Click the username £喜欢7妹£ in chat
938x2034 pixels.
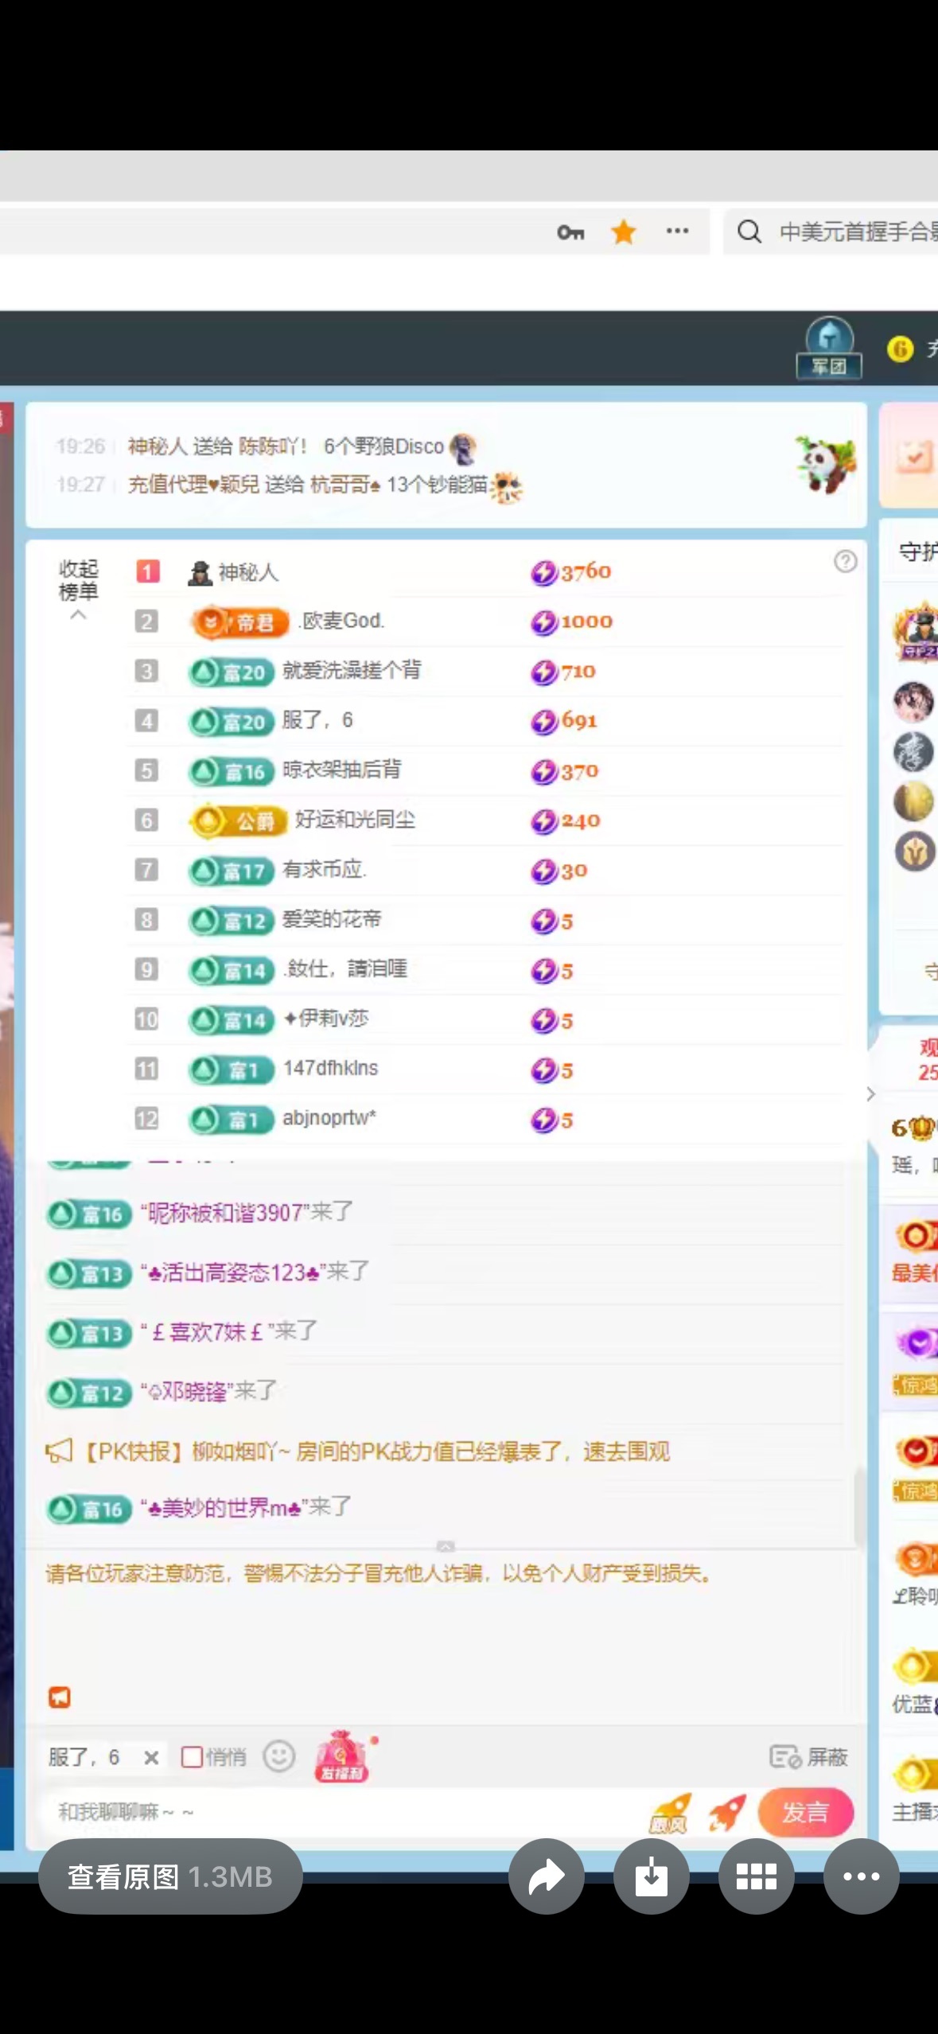[x=207, y=1331]
